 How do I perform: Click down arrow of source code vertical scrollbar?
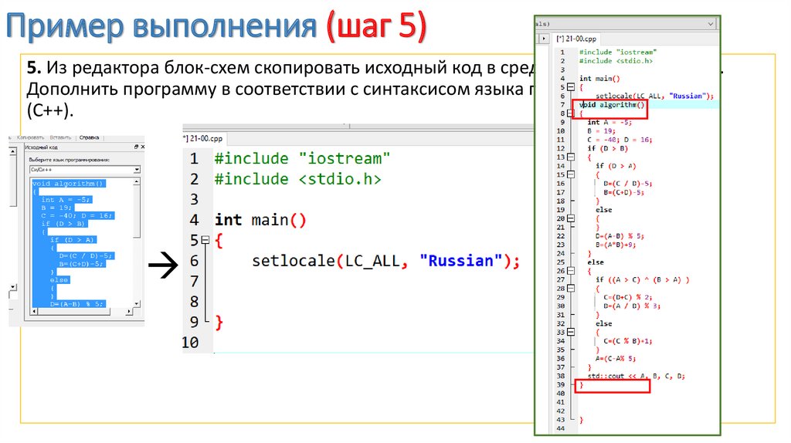[x=137, y=304]
